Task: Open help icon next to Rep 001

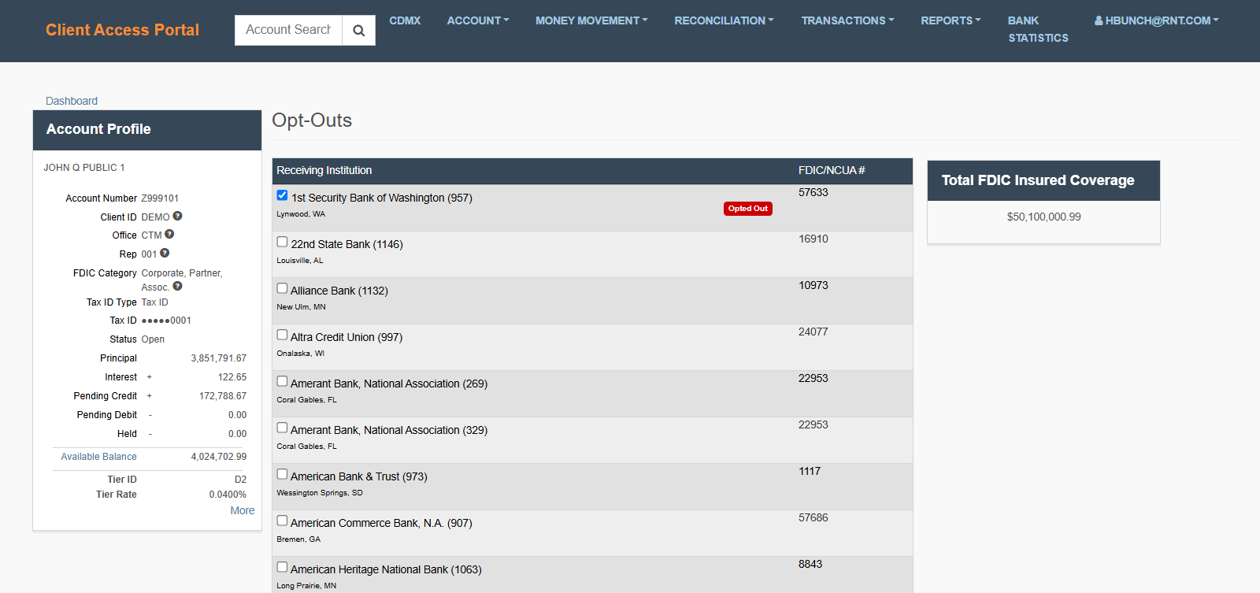Action: click(x=165, y=254)
